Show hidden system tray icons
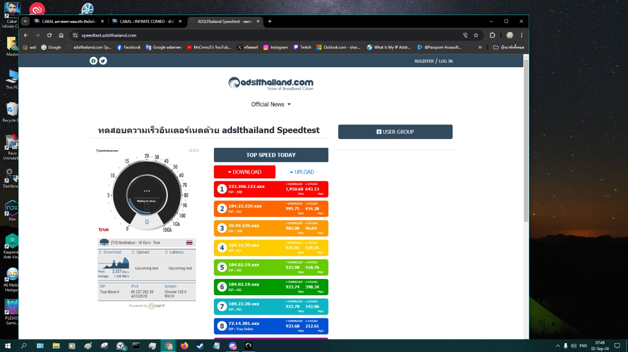The width and height of the screenshot is (628, 352). click(558, 346)
